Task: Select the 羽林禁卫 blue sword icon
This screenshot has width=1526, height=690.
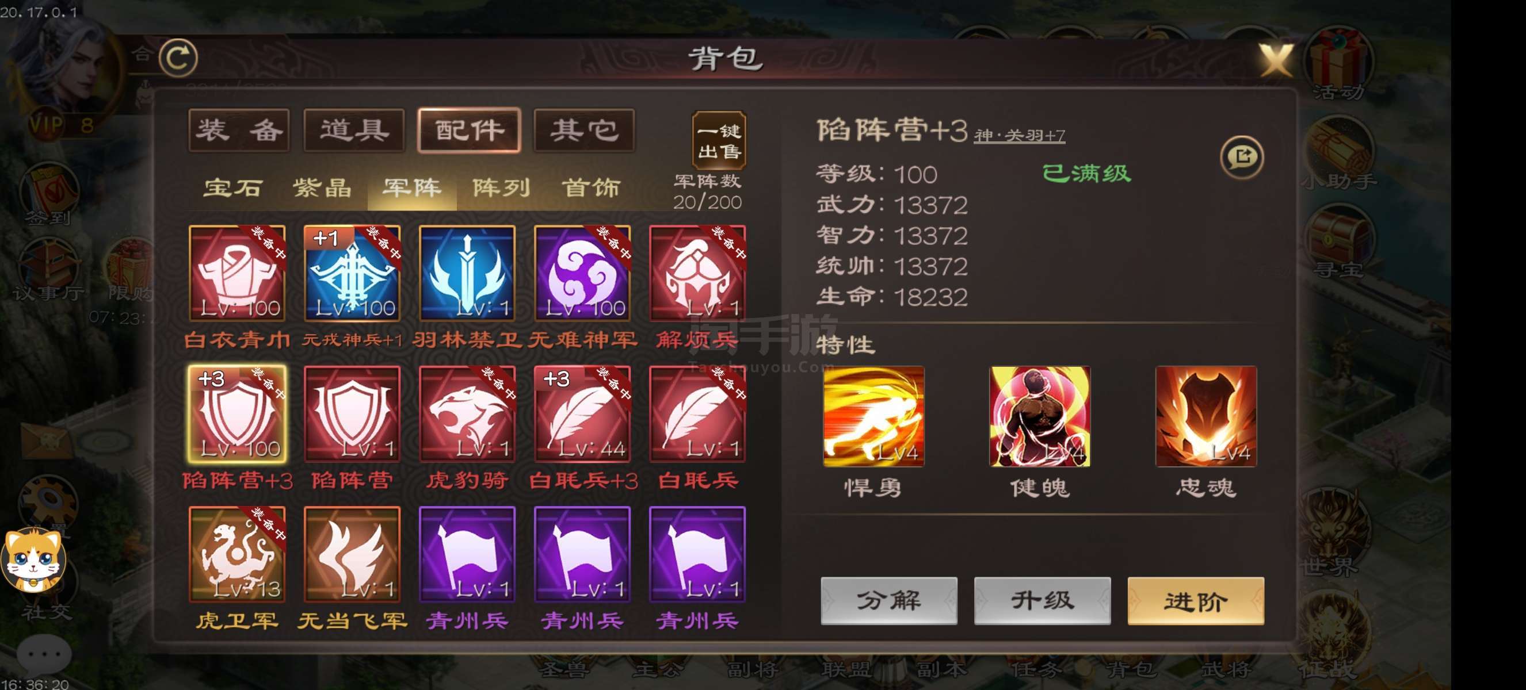Action: 467,273
